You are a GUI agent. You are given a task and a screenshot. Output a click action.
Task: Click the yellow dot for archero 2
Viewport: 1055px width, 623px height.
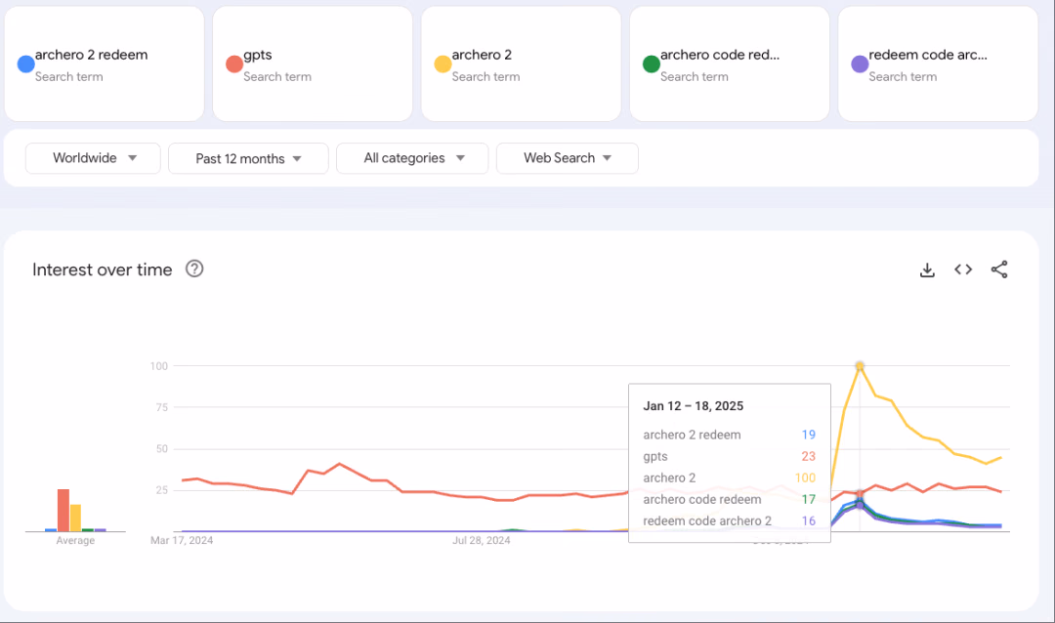pyautogui.click(x=443, y=63)
